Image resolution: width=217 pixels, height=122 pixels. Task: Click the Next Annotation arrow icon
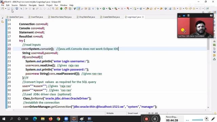175,8
